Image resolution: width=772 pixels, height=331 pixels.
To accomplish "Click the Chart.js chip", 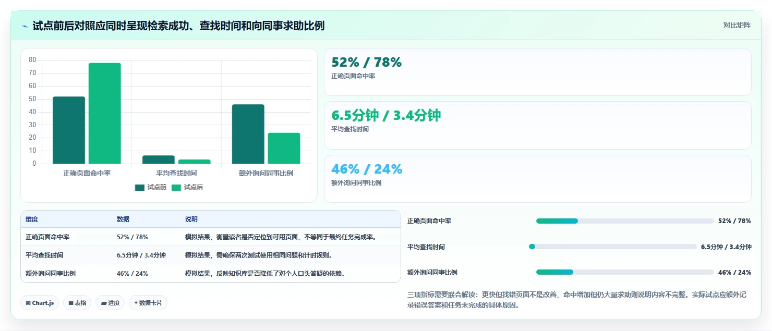I will (x=40, y=303).
